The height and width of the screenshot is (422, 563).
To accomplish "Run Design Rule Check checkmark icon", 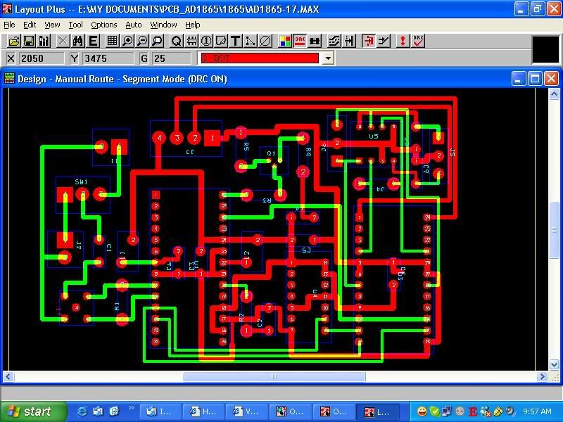I will coord(418,41).
